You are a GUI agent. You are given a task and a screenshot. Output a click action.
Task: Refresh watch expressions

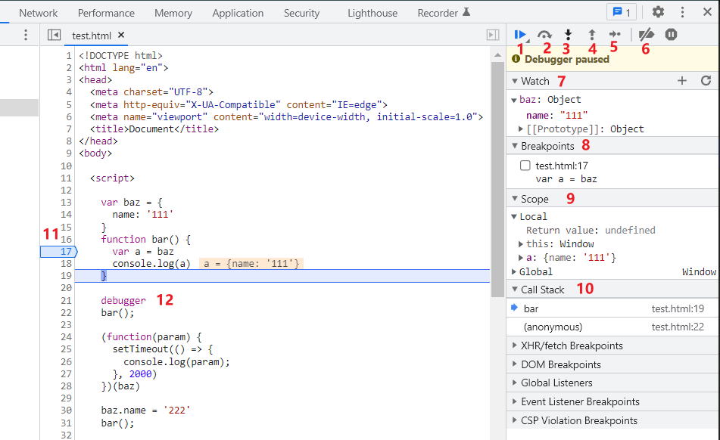coord(706,81)
